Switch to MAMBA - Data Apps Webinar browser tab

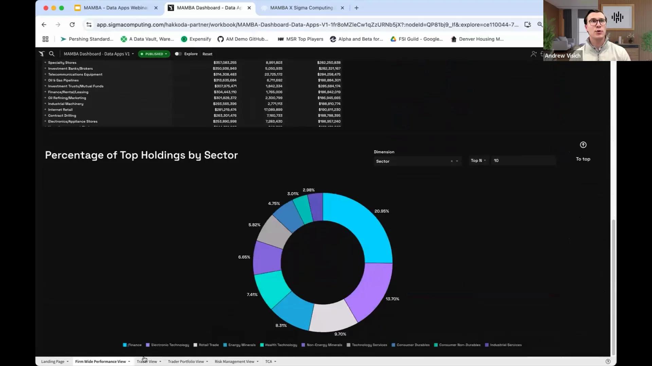pos(115,8)
